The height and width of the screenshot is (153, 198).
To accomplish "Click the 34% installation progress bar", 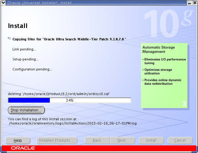I will [70, 100].
